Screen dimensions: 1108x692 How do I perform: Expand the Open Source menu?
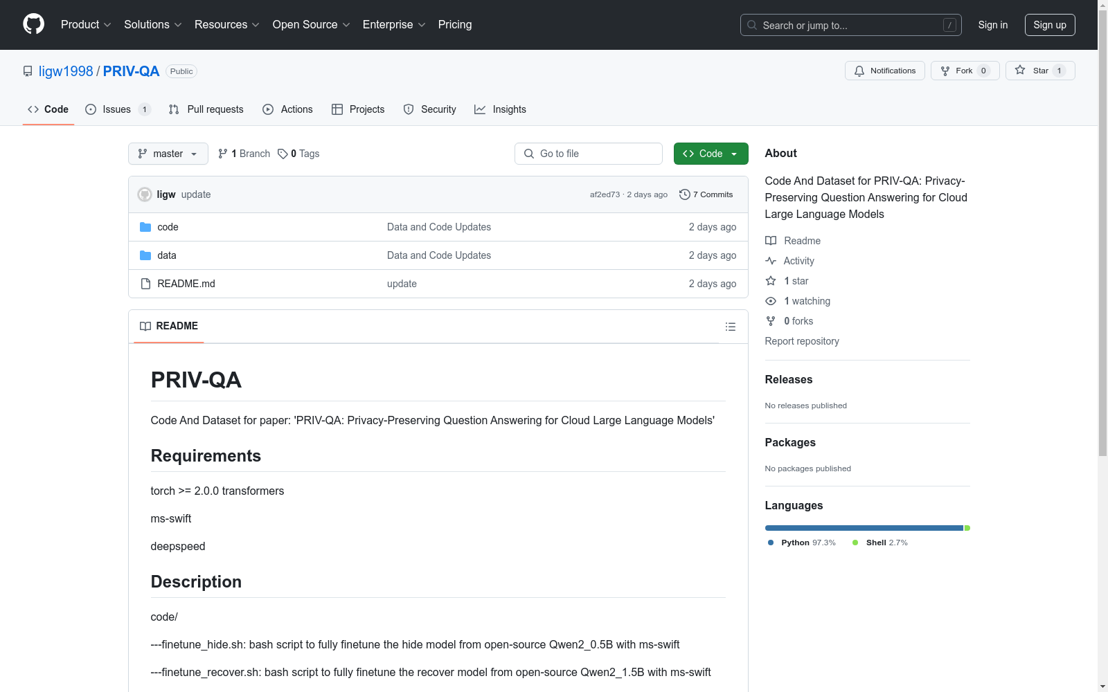tap(311, 24)
